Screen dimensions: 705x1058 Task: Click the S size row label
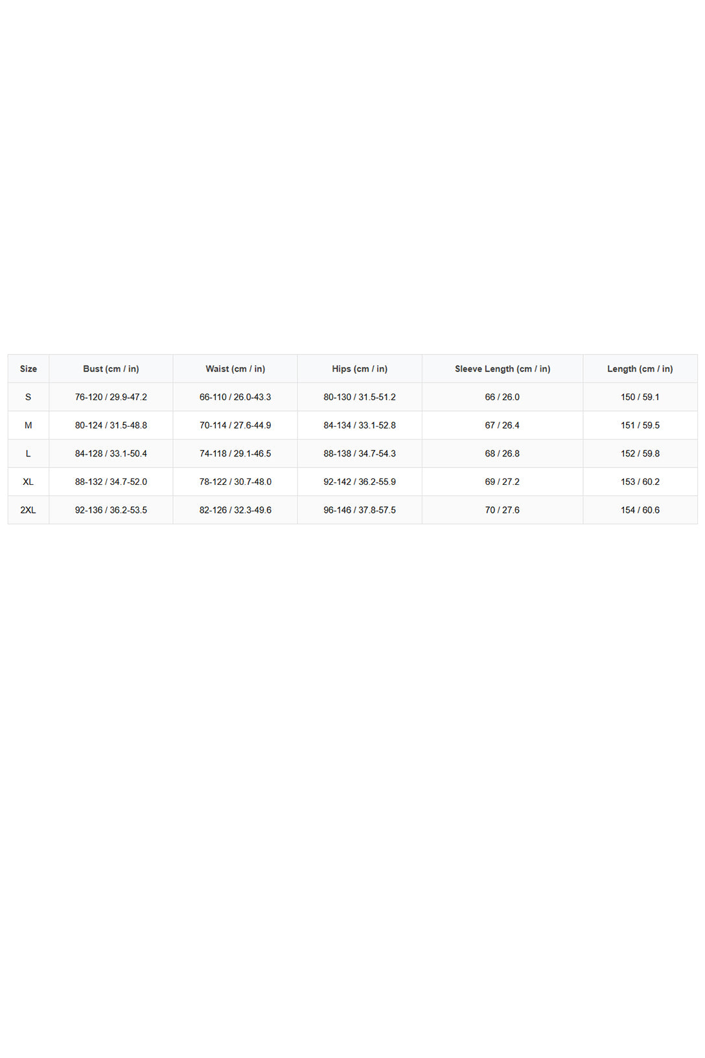click(x=29, y=397)
